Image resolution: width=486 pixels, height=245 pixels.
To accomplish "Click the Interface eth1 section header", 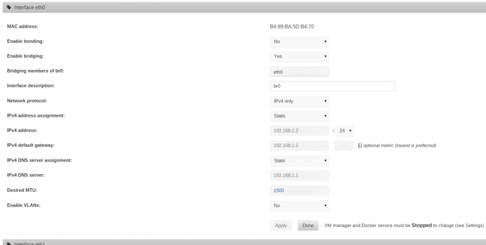I will pos(244,242).
